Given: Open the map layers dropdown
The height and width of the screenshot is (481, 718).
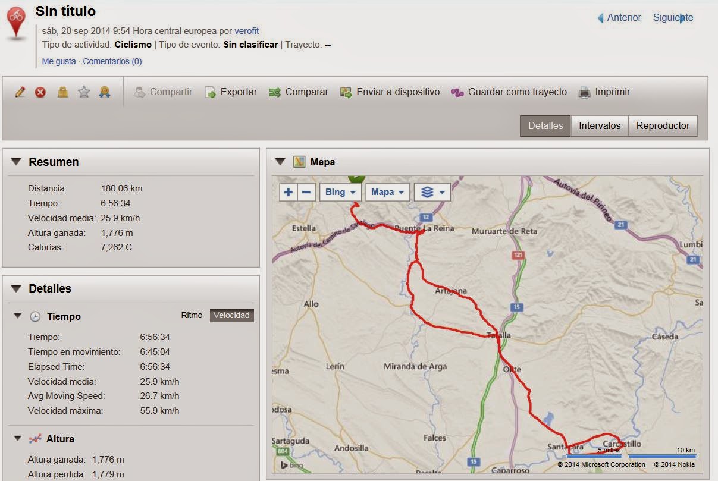Looking at the screenshot, I should [432, 192].
